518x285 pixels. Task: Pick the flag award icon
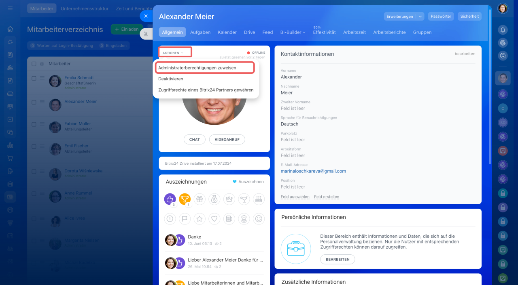point(185,219)
